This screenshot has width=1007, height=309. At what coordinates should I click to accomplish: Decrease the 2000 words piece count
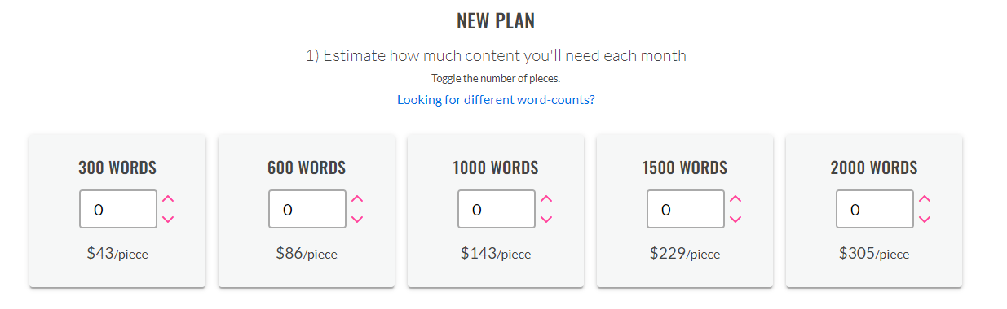[x=925, y=219]
